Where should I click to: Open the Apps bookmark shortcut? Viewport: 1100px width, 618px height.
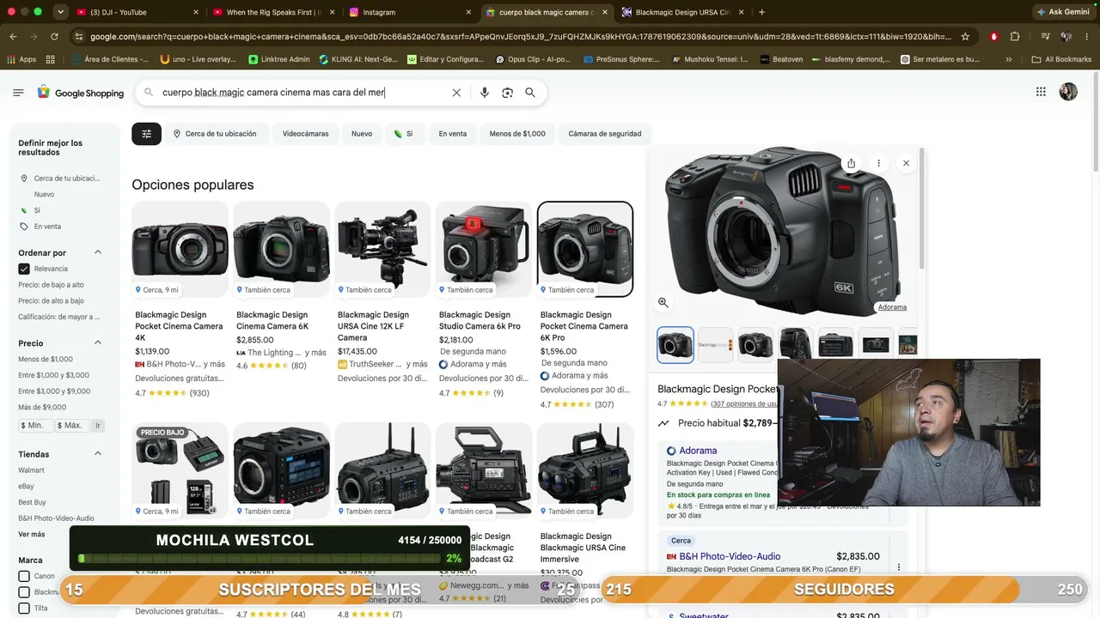pos(21,59)
